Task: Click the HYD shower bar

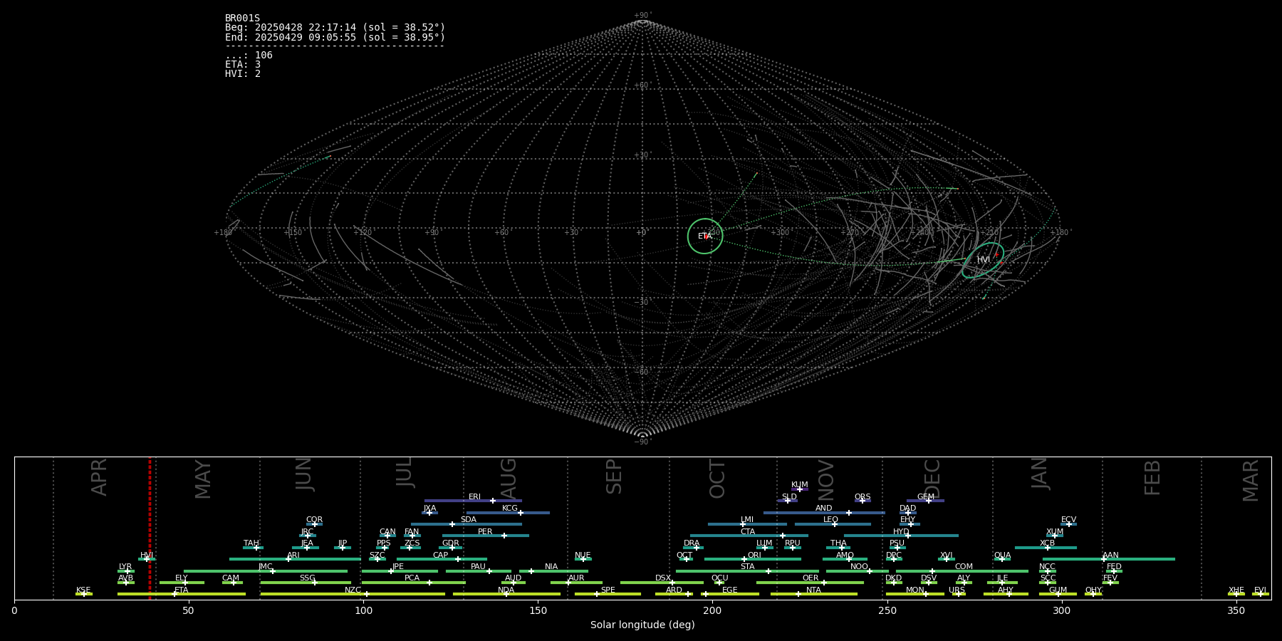Action: 901,536
